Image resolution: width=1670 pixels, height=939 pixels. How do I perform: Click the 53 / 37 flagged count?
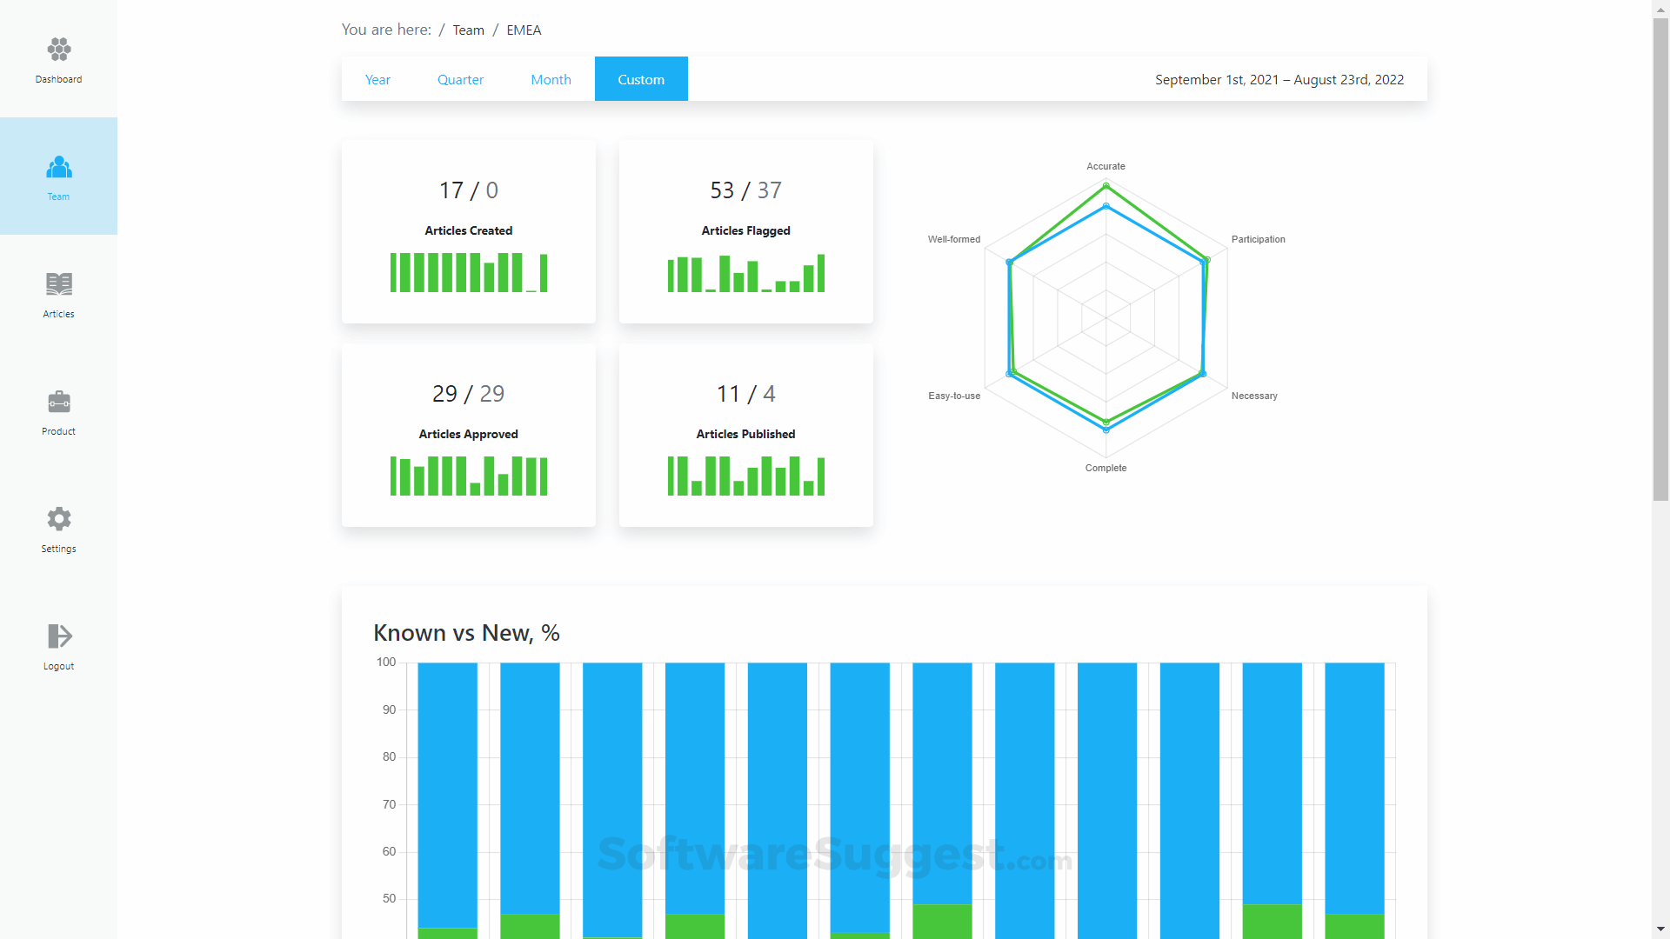[745, 190]
